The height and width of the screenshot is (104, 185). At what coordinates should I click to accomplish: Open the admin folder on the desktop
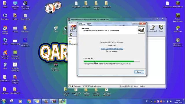pyautogui.click(x=5, y=4)
